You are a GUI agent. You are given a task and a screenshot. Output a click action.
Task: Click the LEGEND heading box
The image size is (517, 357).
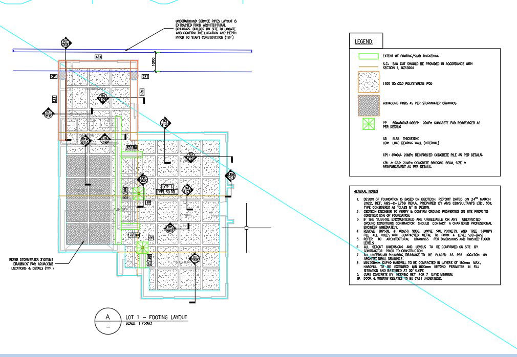click(x=364, y=41)
